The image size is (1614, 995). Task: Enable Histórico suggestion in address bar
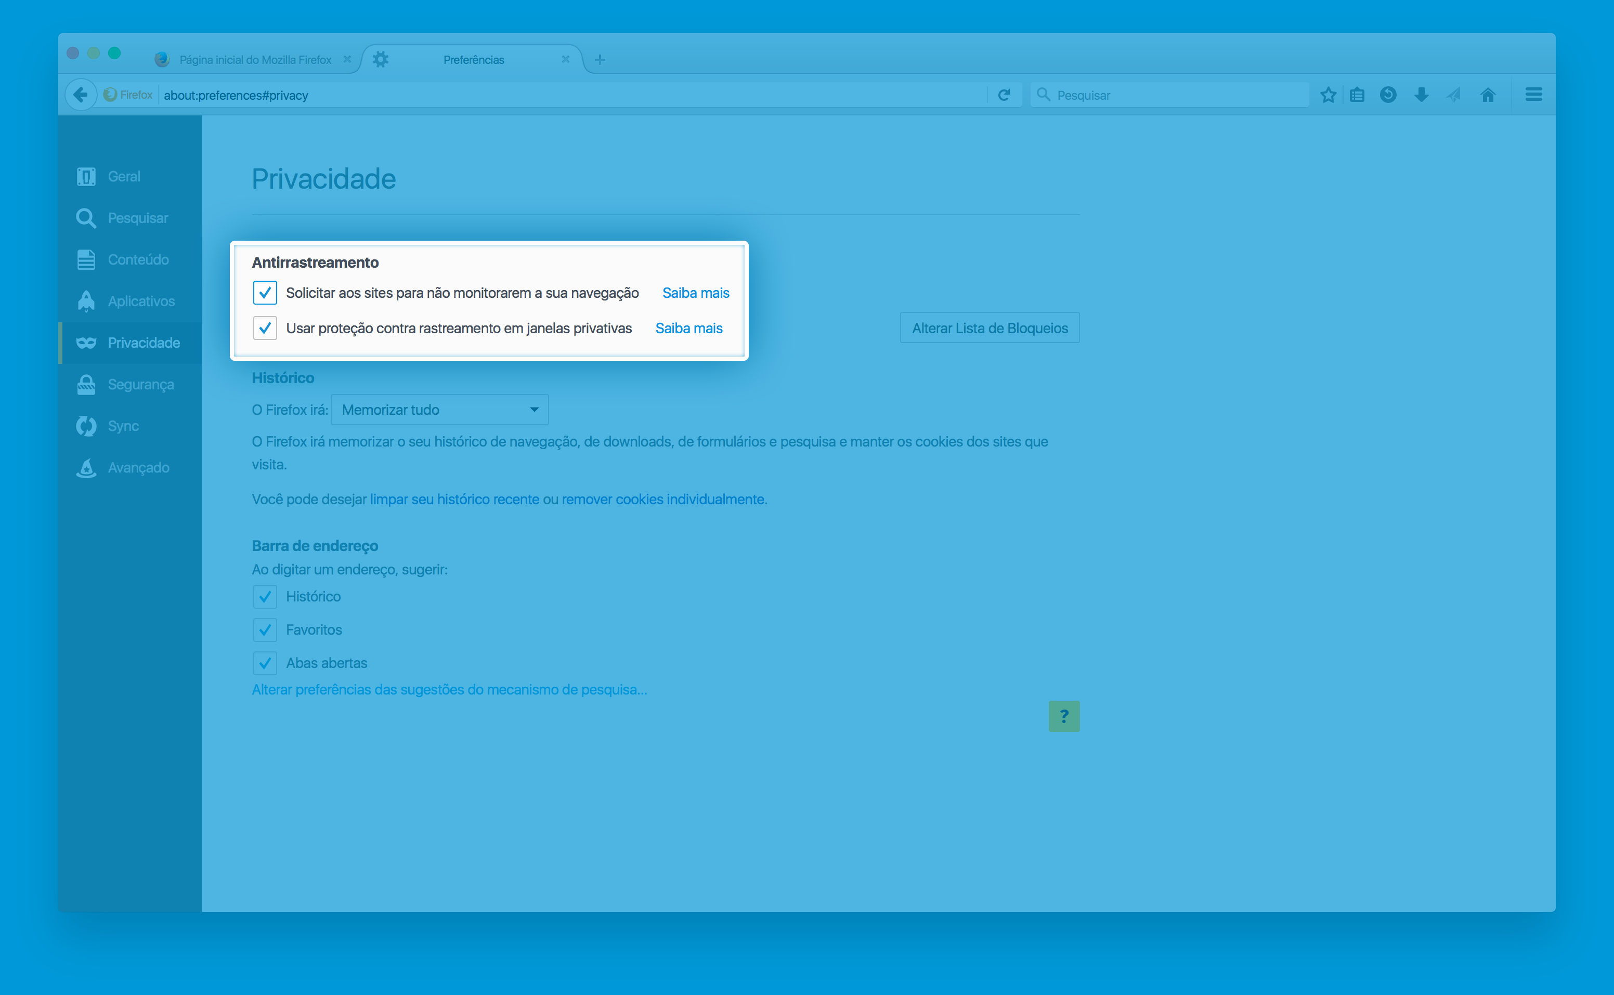click(x=265, y=596)
